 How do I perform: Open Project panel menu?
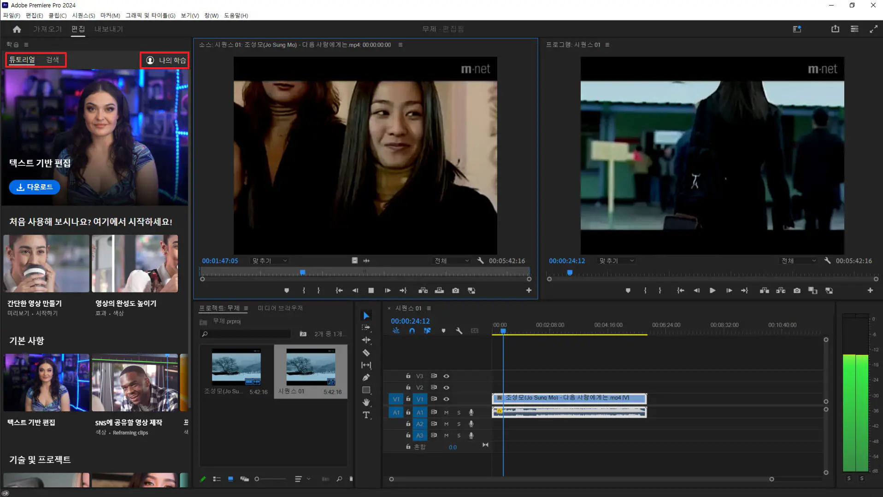point(246,308)
